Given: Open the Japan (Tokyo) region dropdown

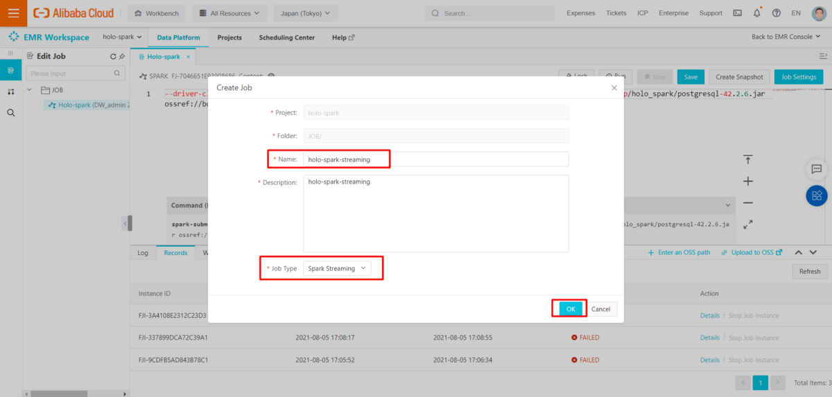Looking at the screenshot, I should coord(306,13).
